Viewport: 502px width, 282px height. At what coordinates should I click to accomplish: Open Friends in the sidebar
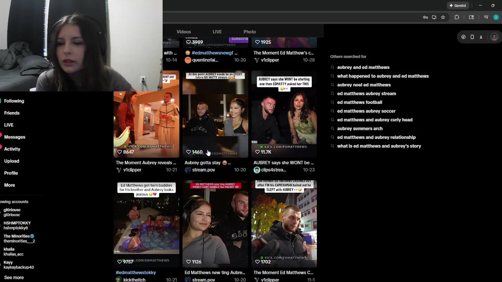coord(12,113)
